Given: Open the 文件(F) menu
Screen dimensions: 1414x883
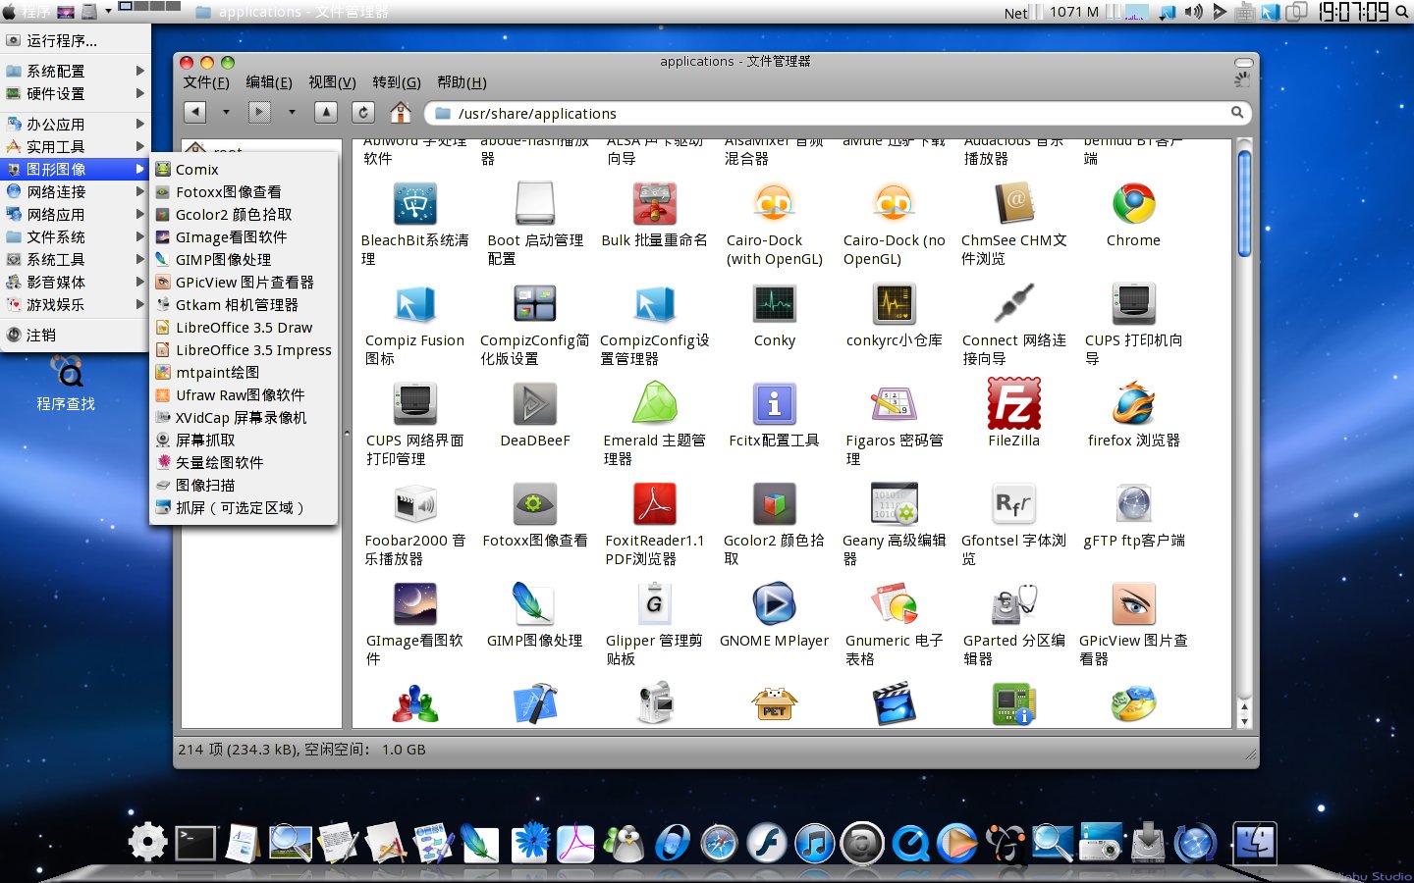Looking at the screenshot, I should [206, 82].
